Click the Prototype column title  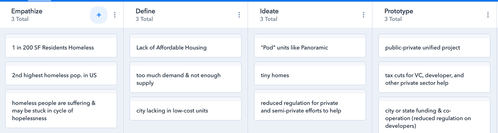click(x=399, y=11)
